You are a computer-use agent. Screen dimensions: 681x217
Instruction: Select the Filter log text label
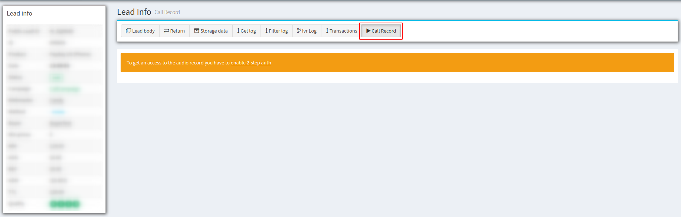pyautogui.click(x=278, y=31)
